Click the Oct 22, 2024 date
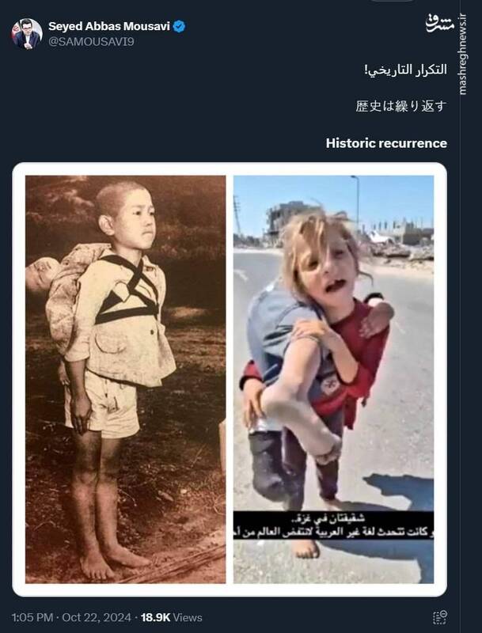Image resolution: width=482 pixels, height=633 pixels. pyautogui.click(x=97, y=618)
